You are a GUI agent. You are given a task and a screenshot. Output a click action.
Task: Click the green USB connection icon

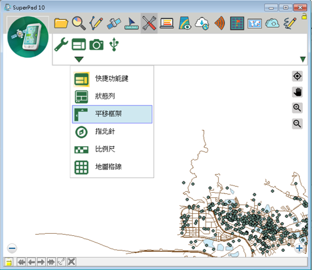[x=114, y=44]
